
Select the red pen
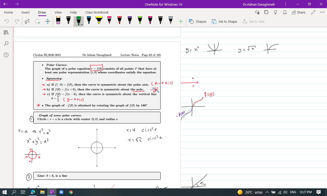120,21
